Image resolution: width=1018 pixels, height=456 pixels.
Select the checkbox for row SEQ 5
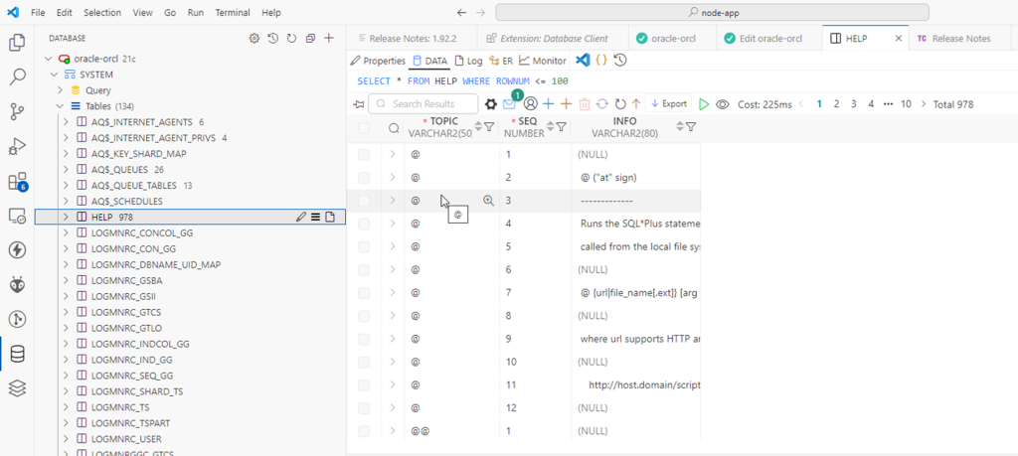point(364,246)
